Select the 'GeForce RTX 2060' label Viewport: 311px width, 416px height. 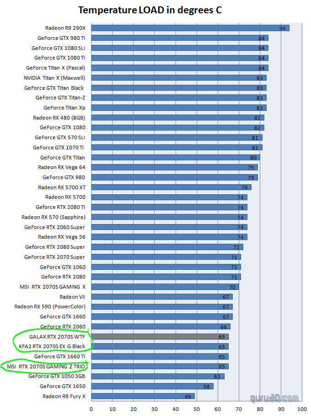pyautogui.click(x=63, y=327)
